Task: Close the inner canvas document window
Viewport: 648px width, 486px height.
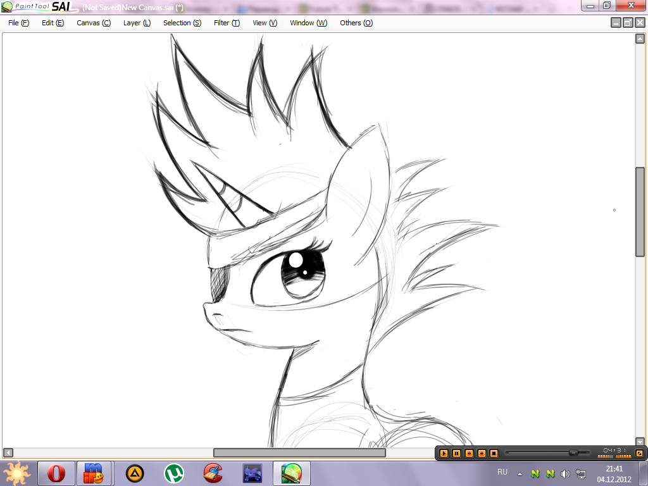Action: pyautogui.click(x=640, y=23)
